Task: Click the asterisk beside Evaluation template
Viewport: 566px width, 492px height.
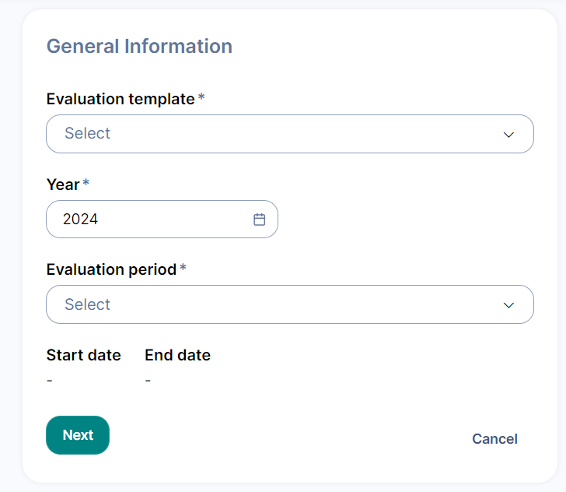Action: [x=201, y=98]
